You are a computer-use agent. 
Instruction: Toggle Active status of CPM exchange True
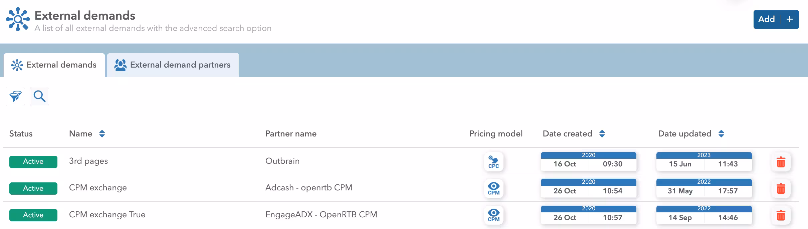[x=33, y=215]
